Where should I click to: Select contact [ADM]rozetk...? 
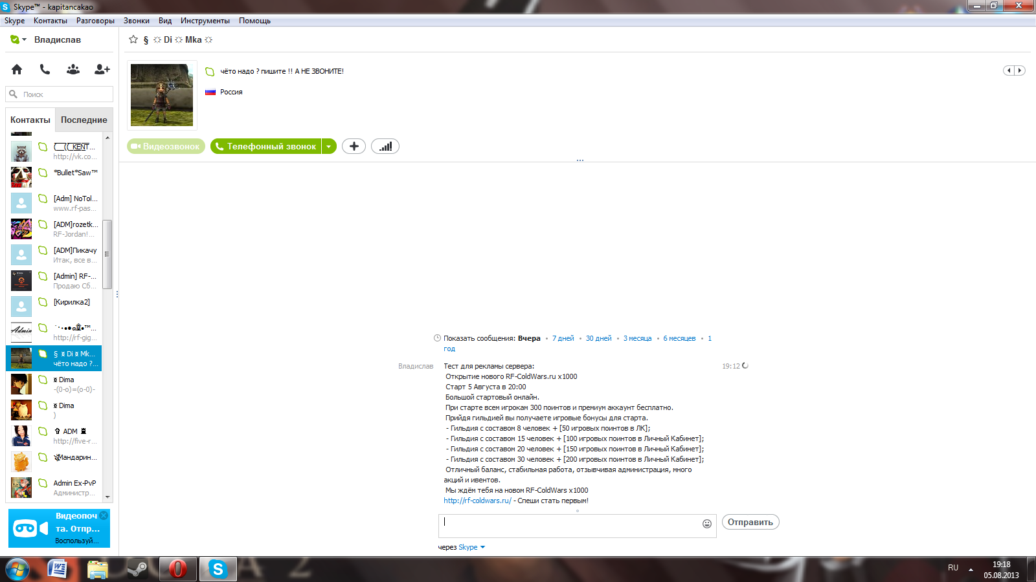click(54, 229)
